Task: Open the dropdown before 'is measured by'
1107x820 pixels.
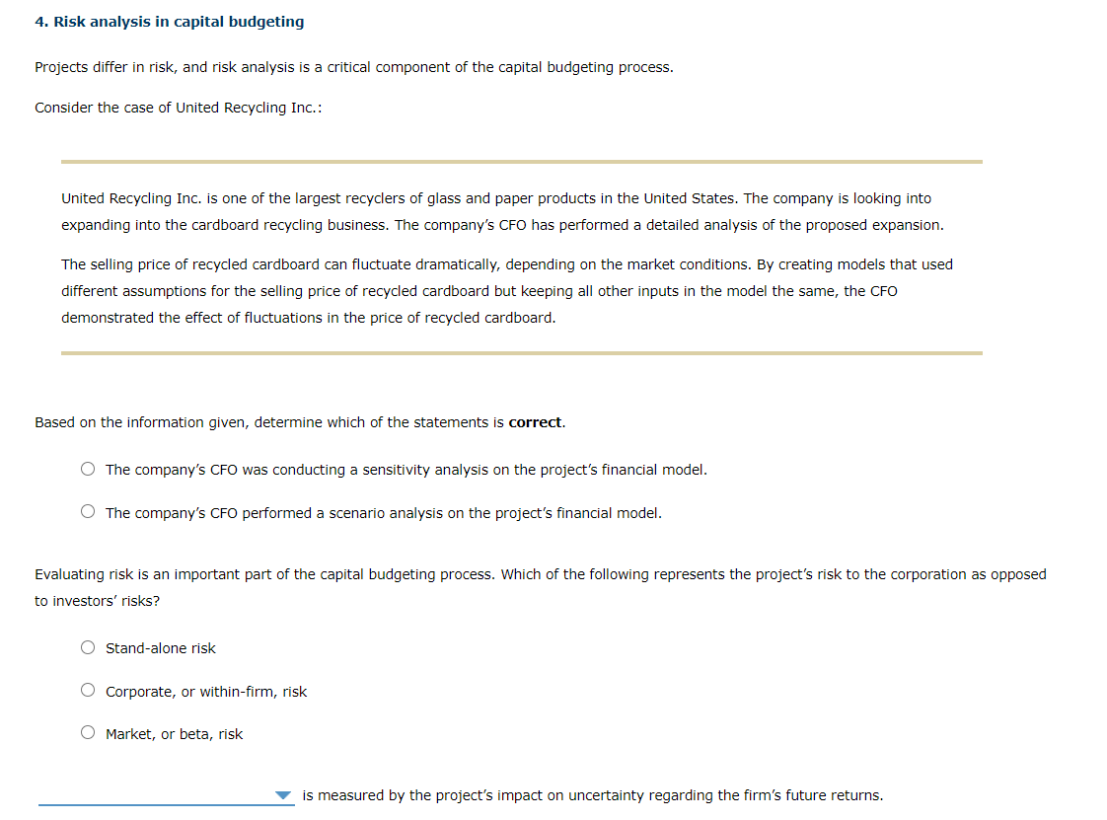Action: (283, 794)
